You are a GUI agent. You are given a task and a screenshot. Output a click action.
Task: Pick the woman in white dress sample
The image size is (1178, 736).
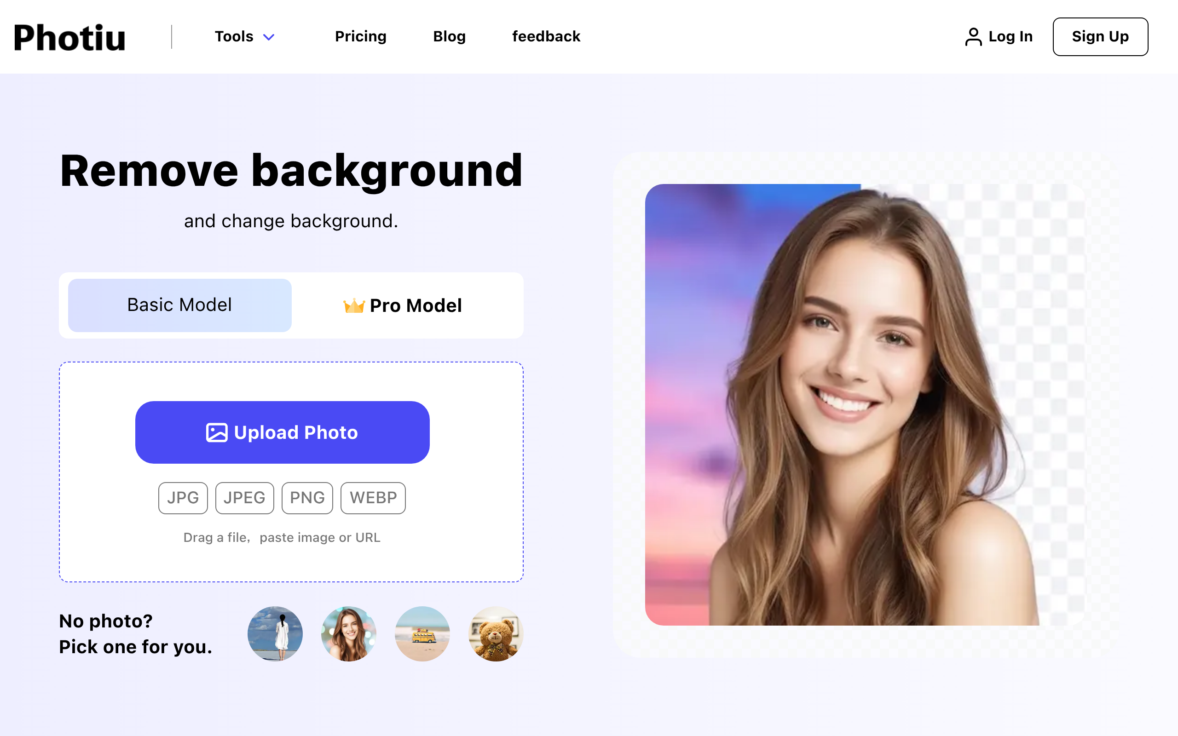pos(275,634)
